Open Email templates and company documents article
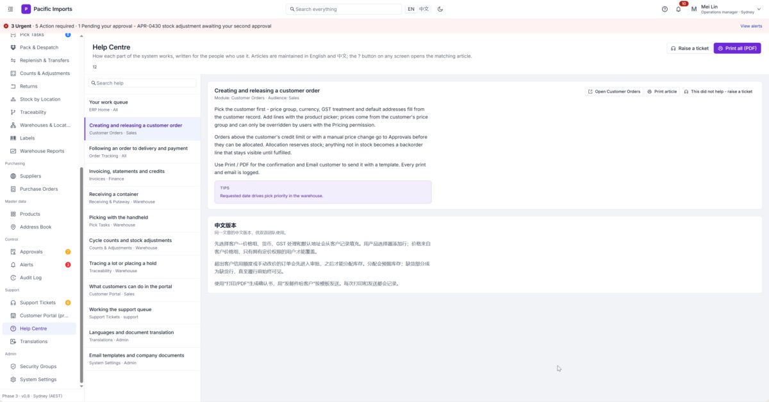Screen dimensions: 769x402 pos(142,359)
